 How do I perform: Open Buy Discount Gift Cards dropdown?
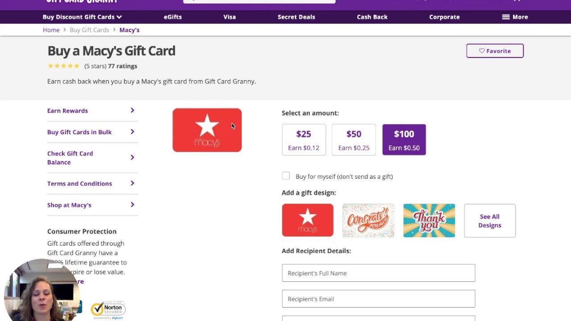coord(82,17)
